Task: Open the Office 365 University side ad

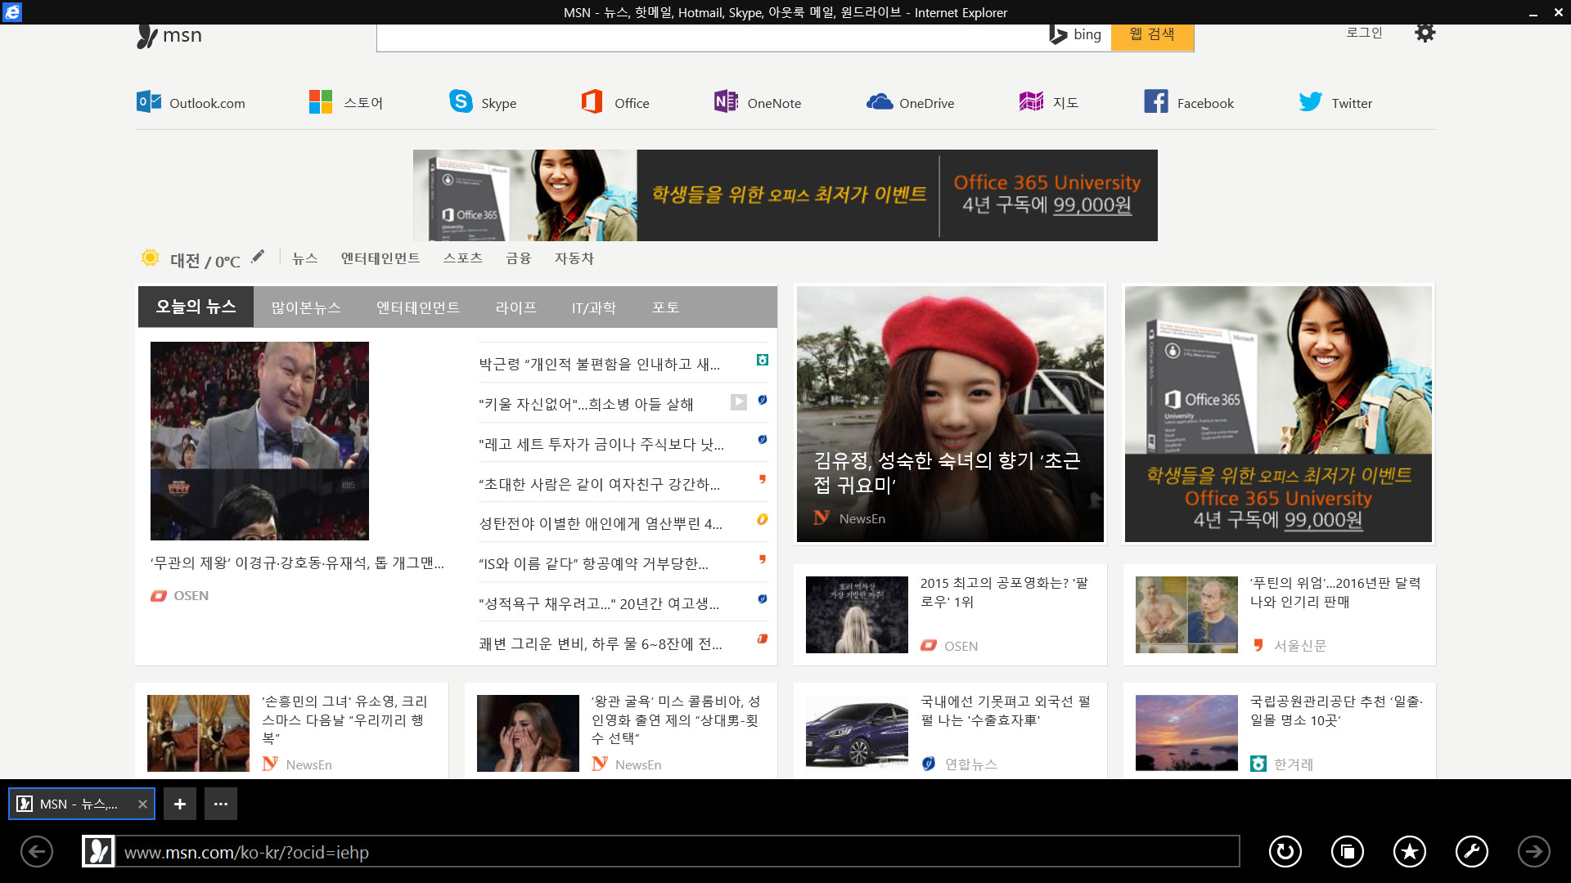Action: point(1278,414)
